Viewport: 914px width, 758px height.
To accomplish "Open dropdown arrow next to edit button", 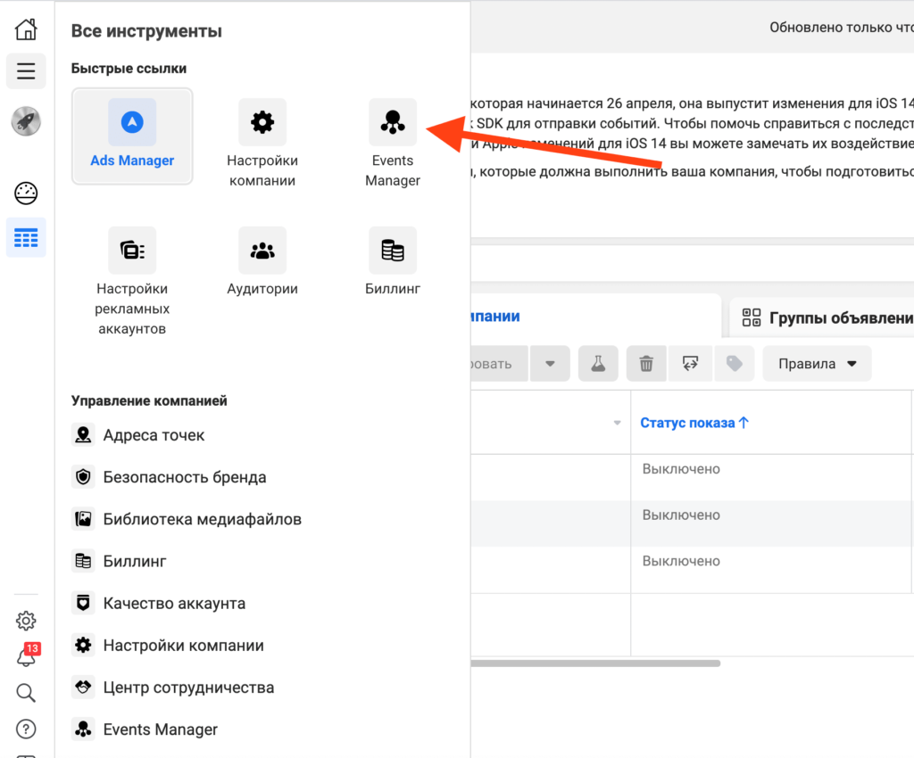I will click(x=550, y=364).
